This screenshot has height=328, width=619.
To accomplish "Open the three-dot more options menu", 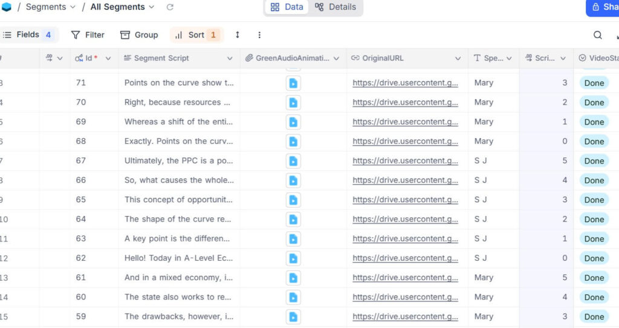I will 259,35.
